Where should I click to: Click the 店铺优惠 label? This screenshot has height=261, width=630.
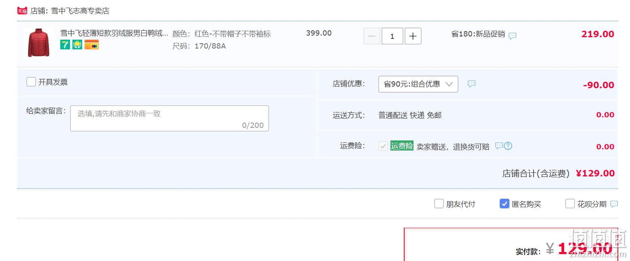tap(349, 84)
